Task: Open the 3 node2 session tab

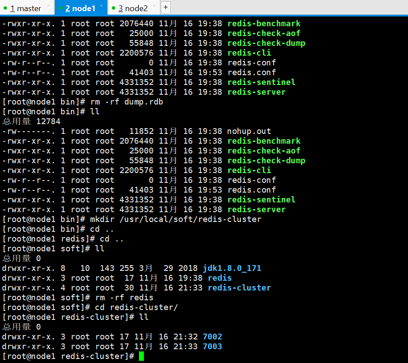Action: (133, 8)
